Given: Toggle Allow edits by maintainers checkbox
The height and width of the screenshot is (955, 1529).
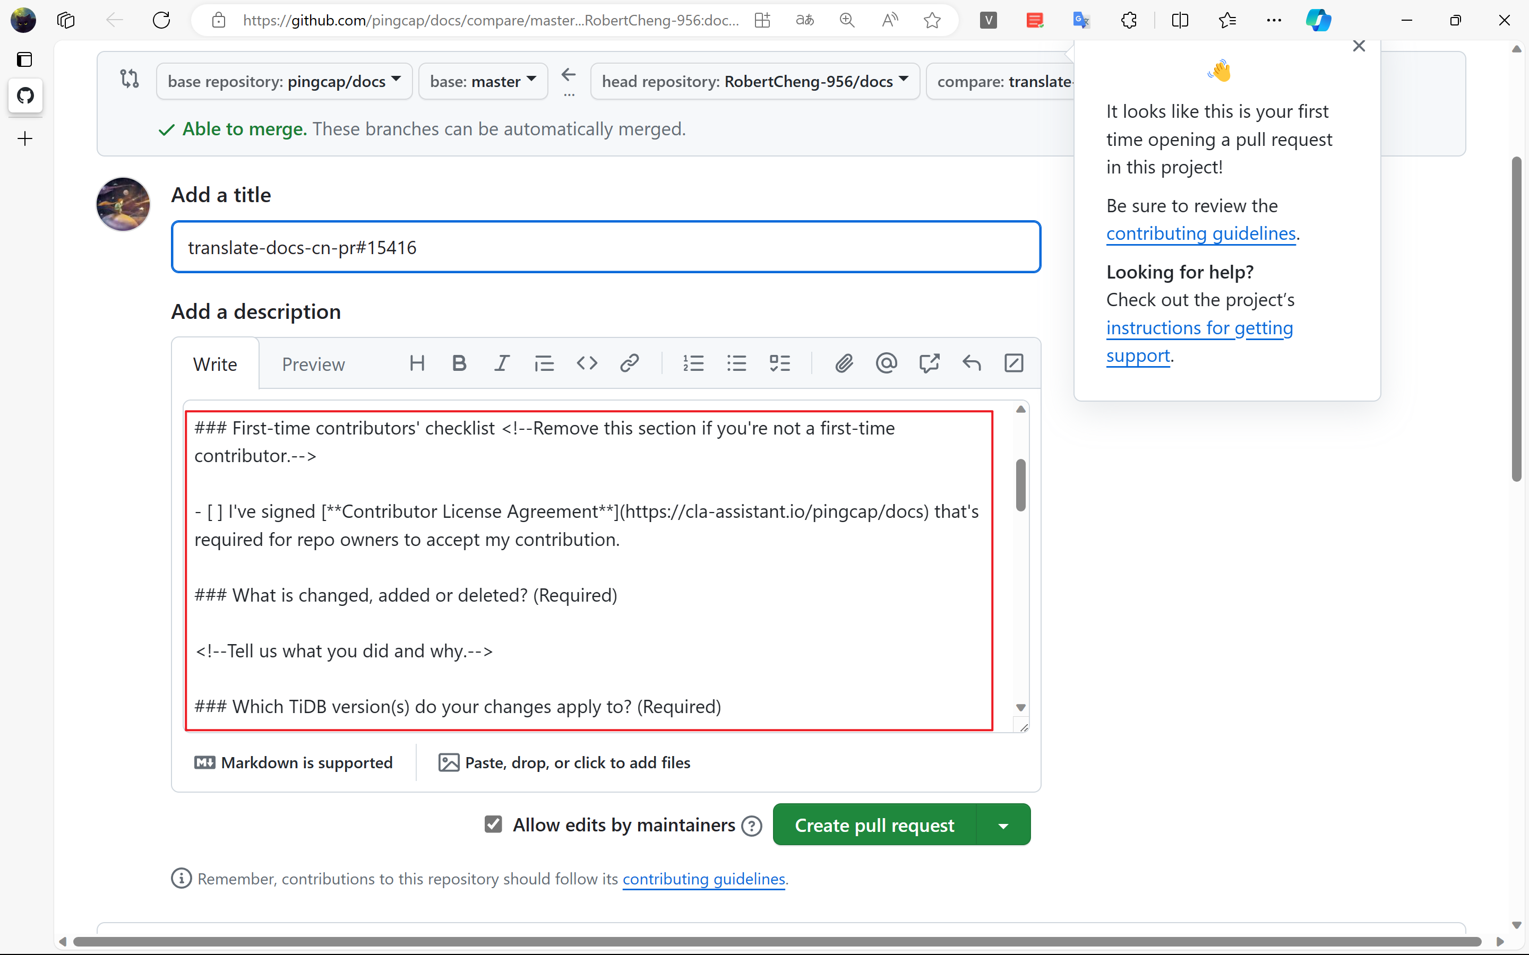Looking at the screenshot, I should pyautogui.click(x=493, y=824).
